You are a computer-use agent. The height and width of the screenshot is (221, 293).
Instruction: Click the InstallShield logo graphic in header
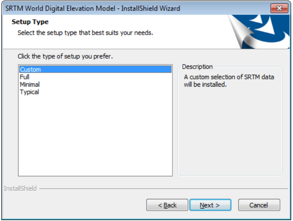tap(259, 32)
